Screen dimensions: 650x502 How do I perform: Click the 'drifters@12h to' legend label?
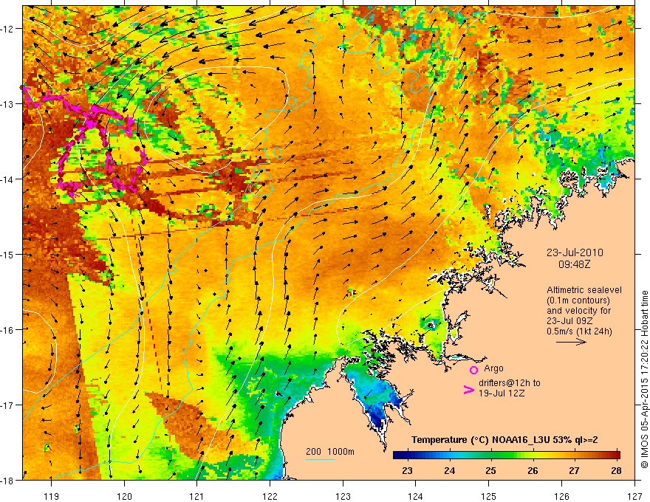(x=510, y=383)
